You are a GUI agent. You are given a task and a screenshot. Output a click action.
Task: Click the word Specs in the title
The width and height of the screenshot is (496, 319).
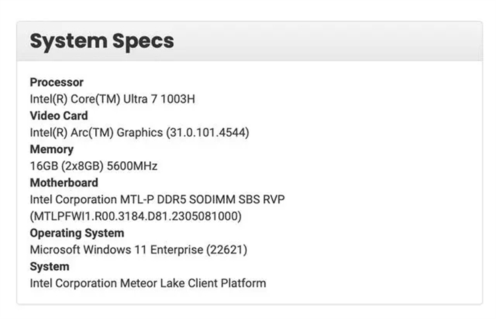(143, 42)
